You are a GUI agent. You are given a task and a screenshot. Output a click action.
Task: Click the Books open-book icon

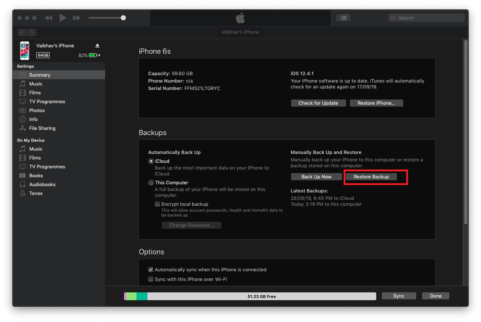coord(23,175)
